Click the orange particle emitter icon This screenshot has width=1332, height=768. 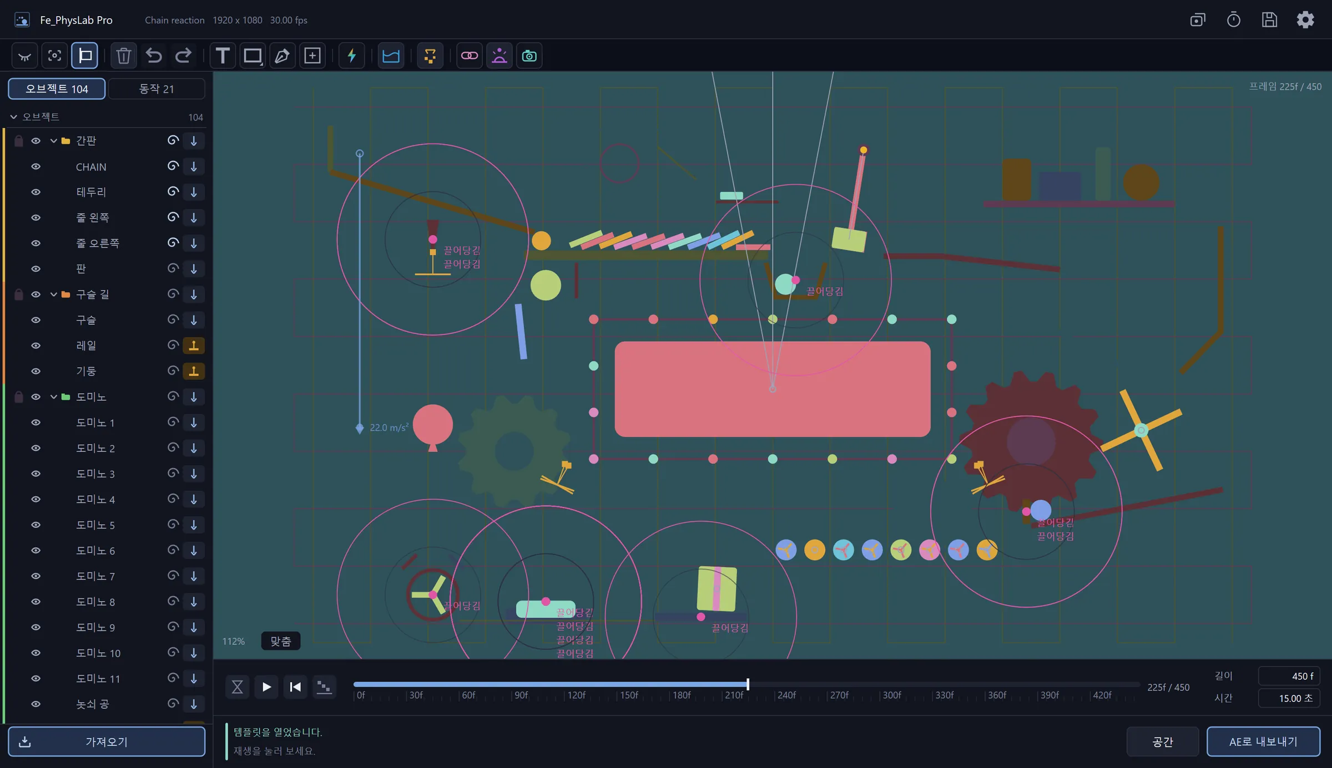[x=430, y=55]
